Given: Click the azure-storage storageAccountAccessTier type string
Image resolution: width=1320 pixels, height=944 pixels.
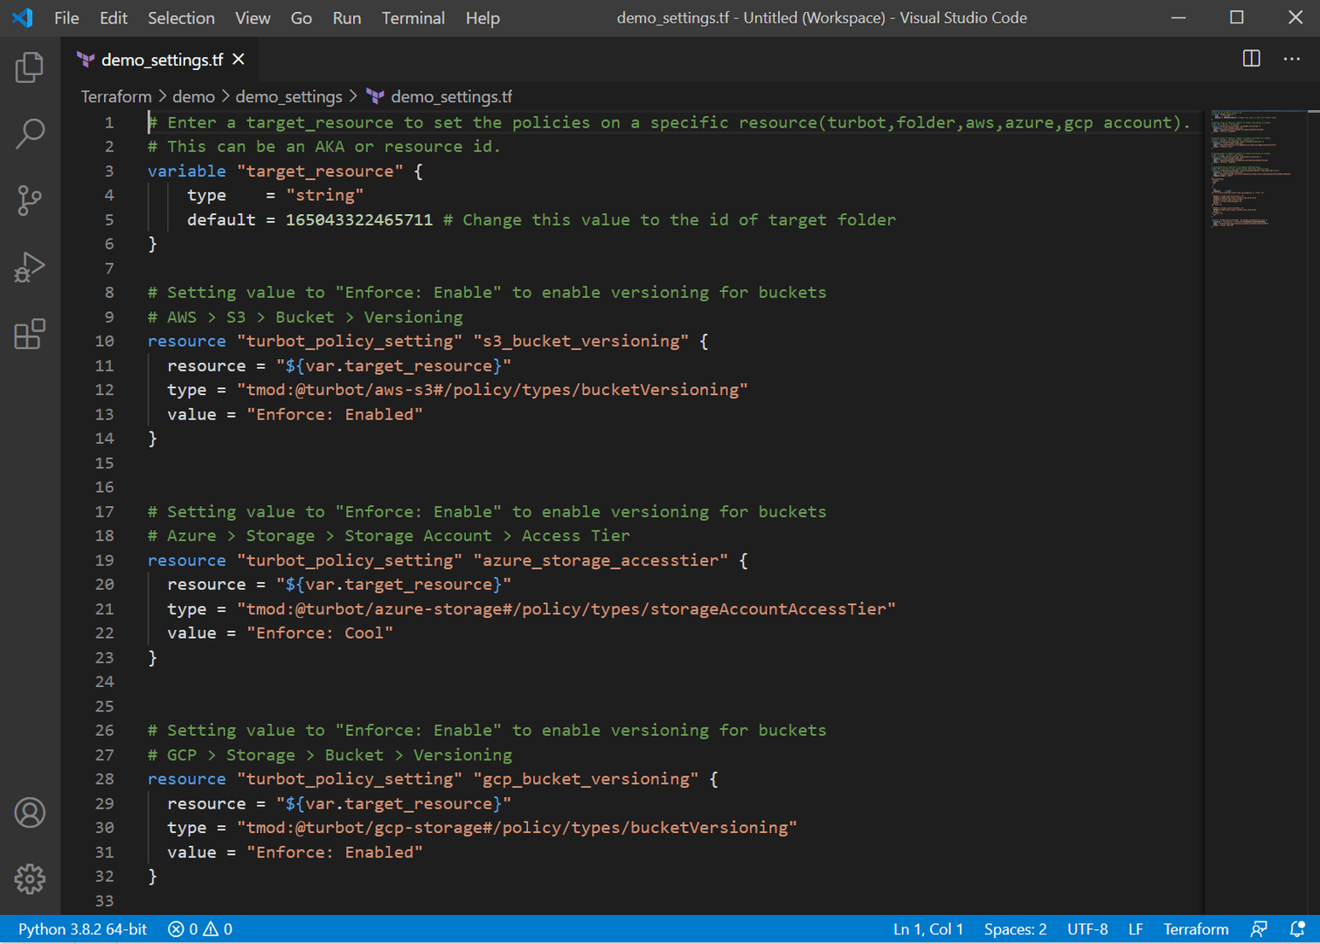Looking at the screenshot, I should pyautogui.click(x=566, y=608).
